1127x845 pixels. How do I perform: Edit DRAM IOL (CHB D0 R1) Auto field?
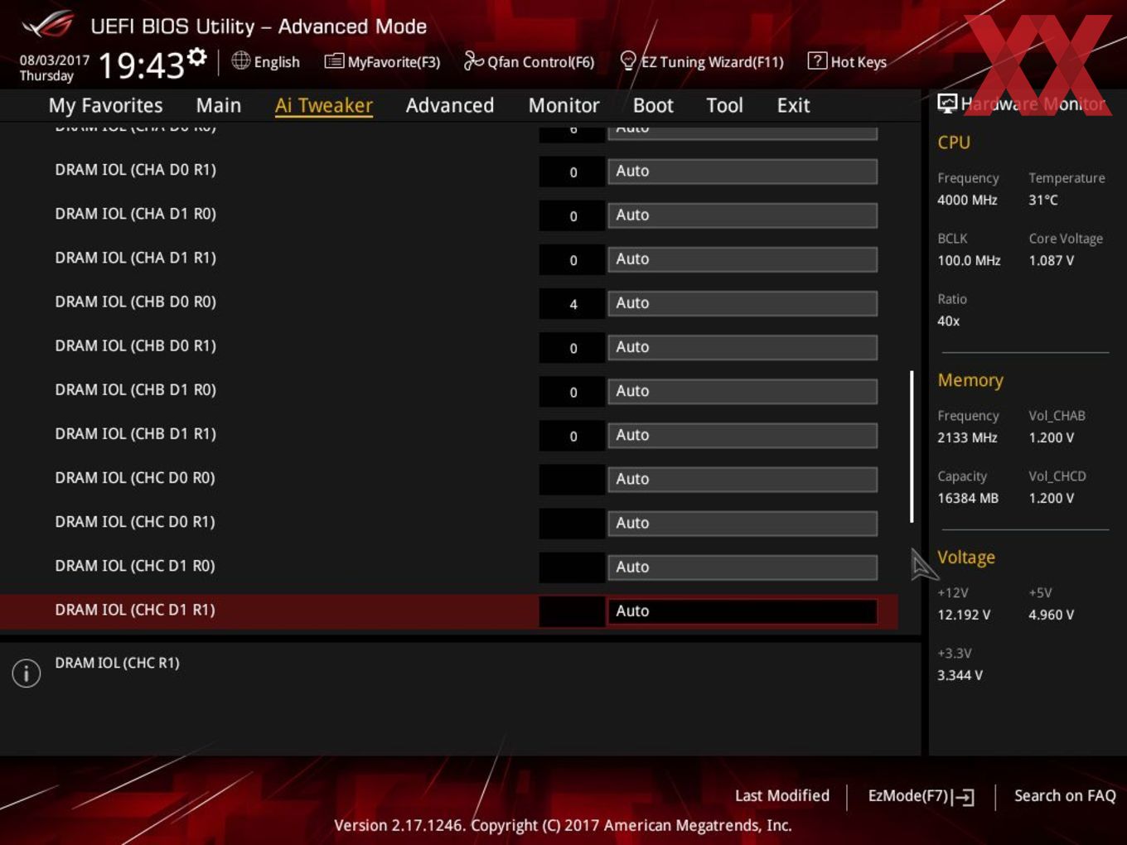(742, 347)
